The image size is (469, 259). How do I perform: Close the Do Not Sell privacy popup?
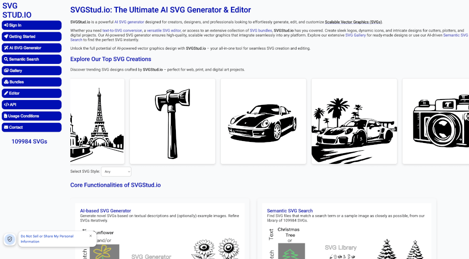pos(91,236)
